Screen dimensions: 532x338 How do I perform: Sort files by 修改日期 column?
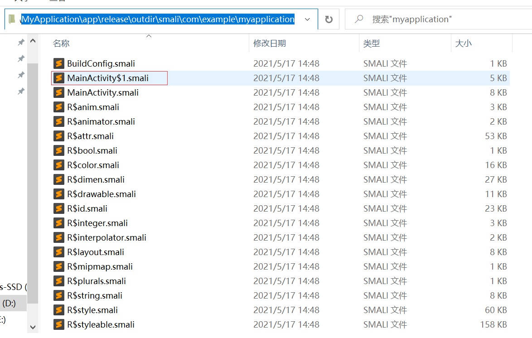tap(269, 43)
